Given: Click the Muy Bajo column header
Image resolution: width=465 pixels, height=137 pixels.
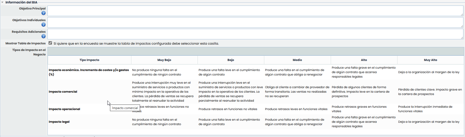Looking at the screenshot, I should click(x=164, y=60).
